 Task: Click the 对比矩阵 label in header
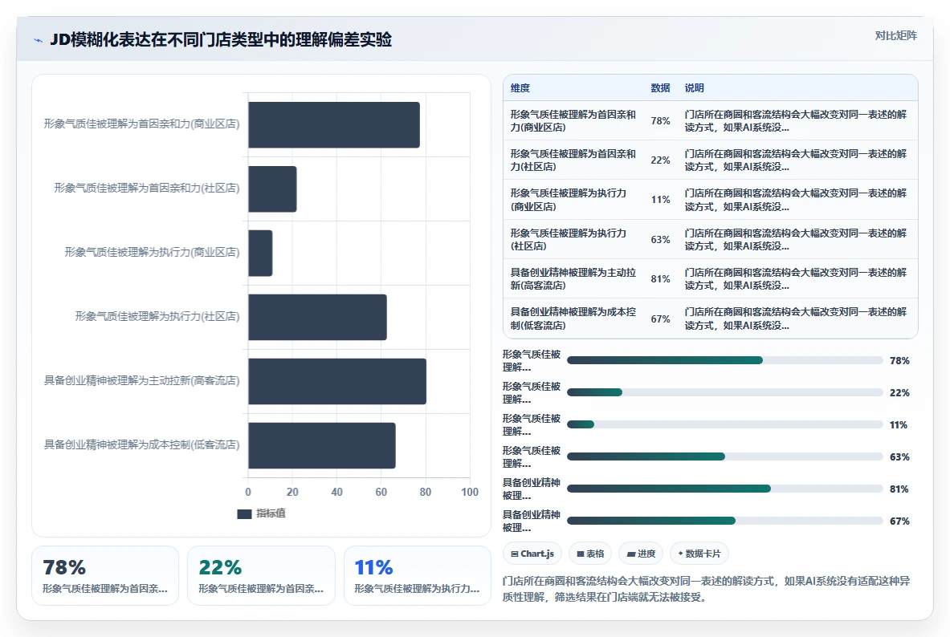[895, 36]
